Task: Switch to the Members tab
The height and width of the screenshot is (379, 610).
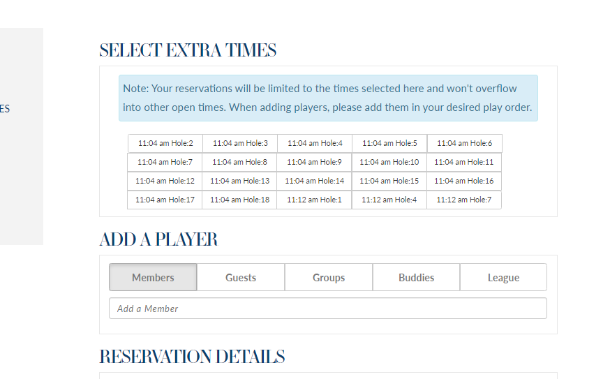Action: pos(153,277)
